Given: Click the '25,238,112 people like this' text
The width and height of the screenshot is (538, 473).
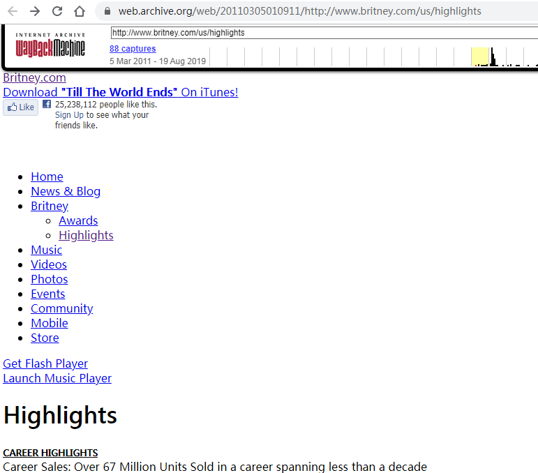Looking at the screenshot, I should [106, 104].
